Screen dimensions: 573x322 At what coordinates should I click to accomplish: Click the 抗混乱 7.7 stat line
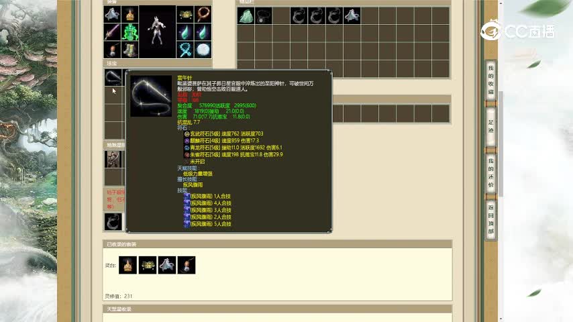pyautogui.click(x=189, y=123)
